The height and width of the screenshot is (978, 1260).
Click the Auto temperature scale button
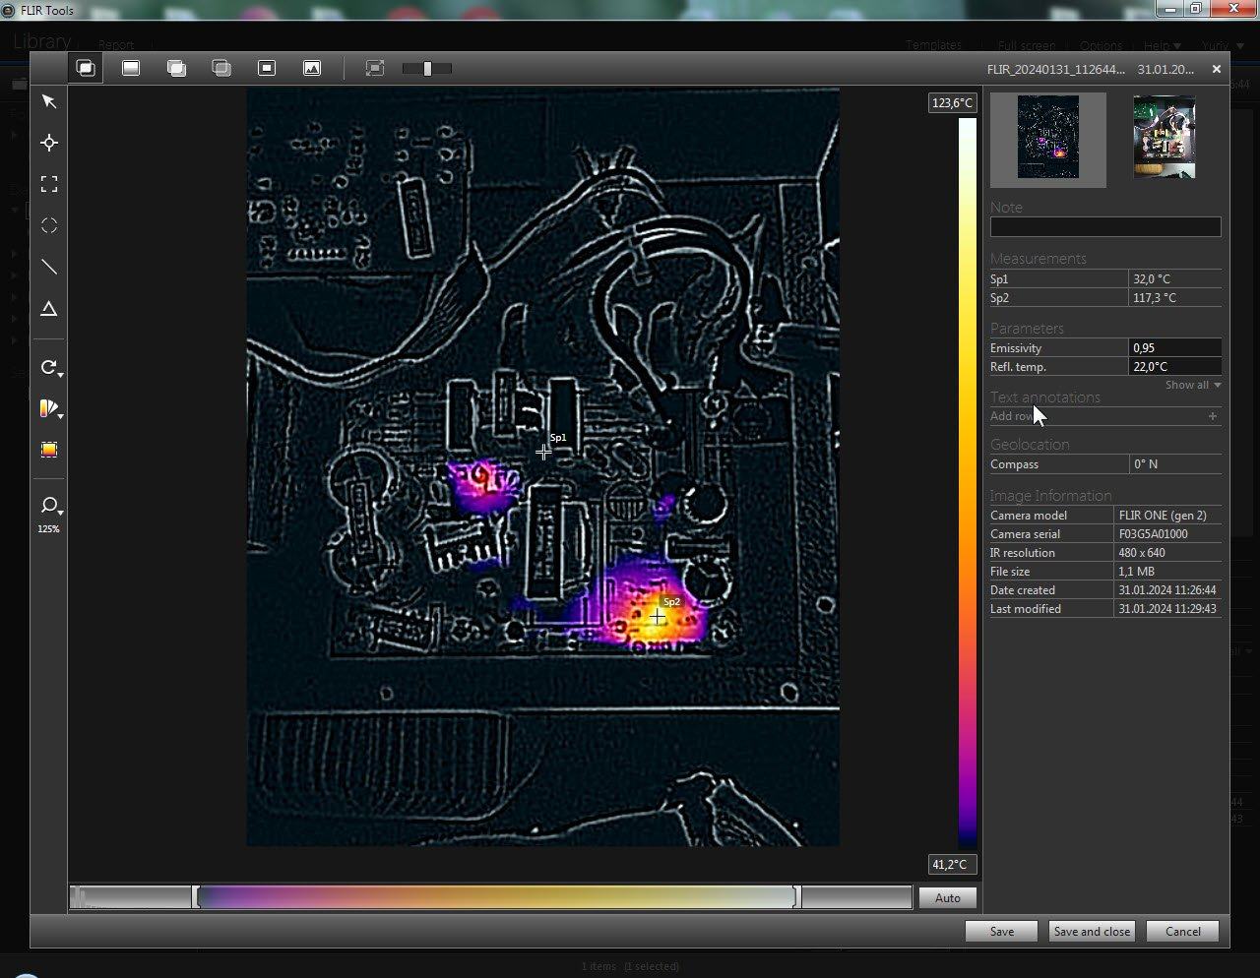pos(947,897)
